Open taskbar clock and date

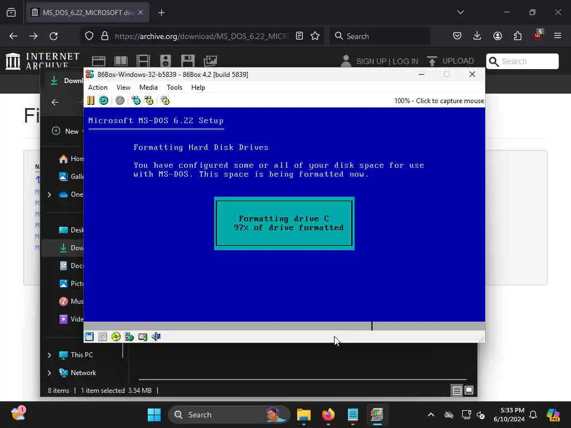pos(509,415)
